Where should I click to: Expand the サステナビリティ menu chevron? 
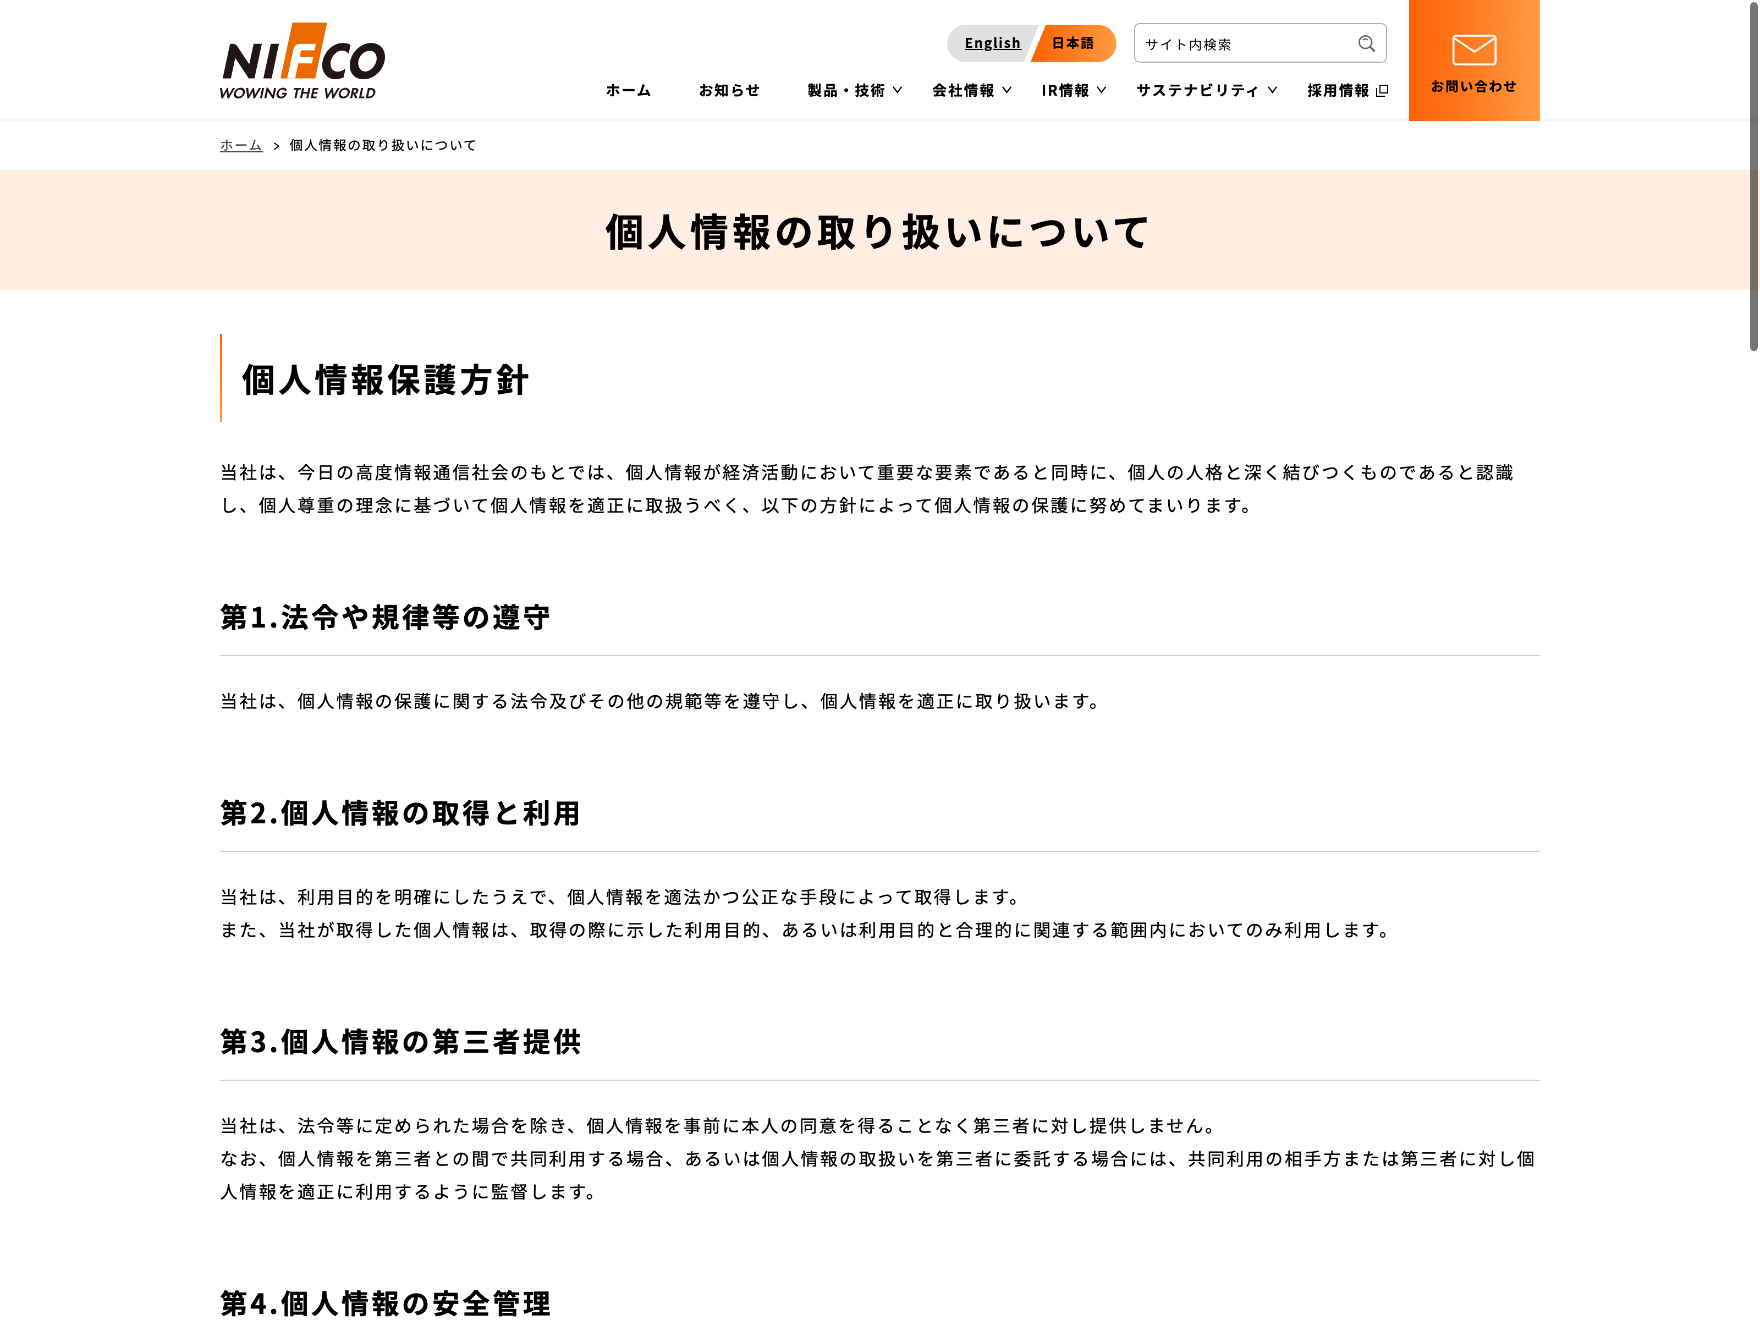(x=1272, y=91)
